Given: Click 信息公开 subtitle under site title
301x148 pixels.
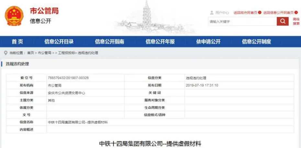Looking at the screenshot, I should 40,21.
